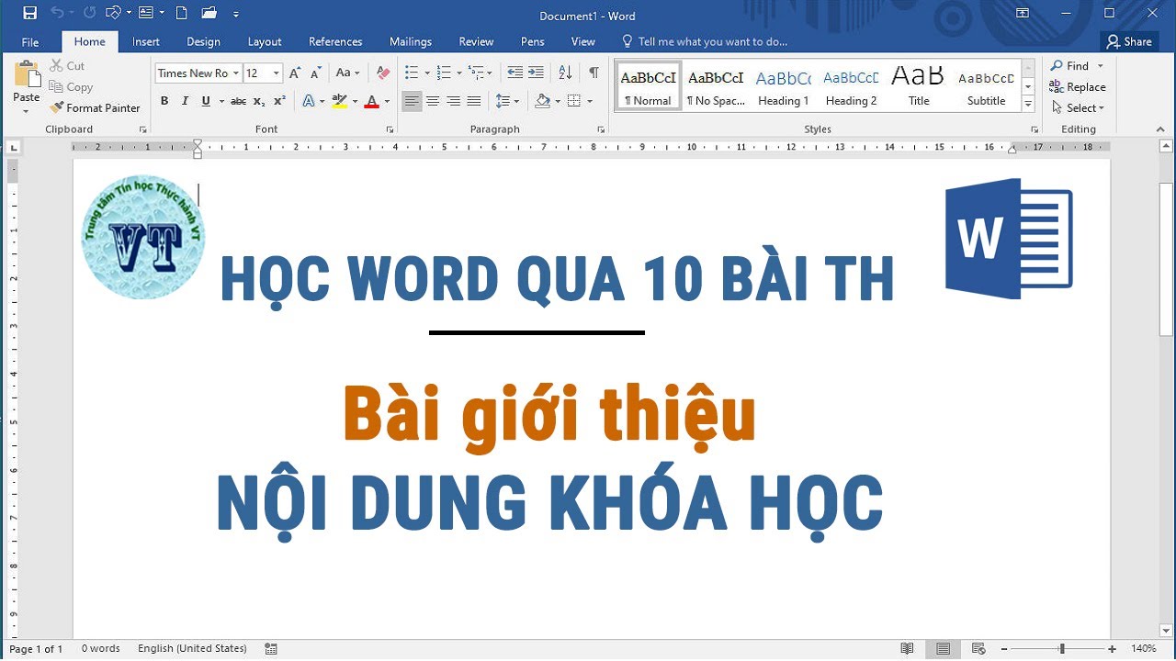The width and height of the screenshot is (1176, 661).
Task: Switch to the Layout tab
Action: pos(265,41)
